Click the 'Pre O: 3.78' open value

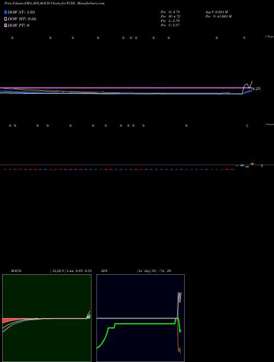(170, 12)
